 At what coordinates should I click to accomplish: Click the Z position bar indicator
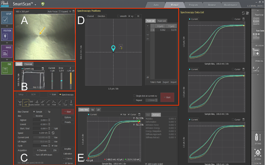[x=71, y=81]
